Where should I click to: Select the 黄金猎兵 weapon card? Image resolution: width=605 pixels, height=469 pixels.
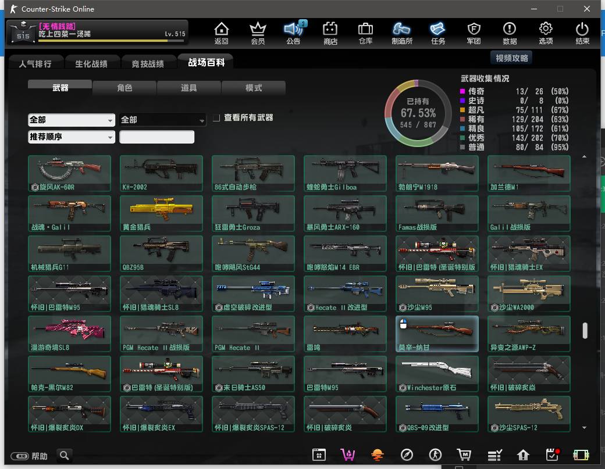point(161,213)
